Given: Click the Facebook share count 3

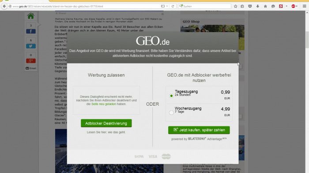Looking at the screenshot, I should [x=31, y=26].
